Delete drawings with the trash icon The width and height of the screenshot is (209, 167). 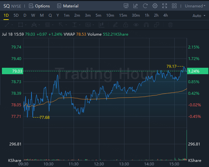[170, 25]
